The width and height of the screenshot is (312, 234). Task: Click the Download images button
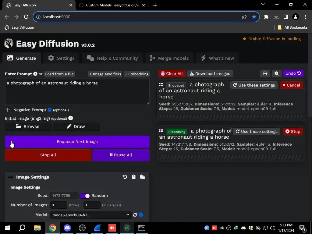coord(210,74)
